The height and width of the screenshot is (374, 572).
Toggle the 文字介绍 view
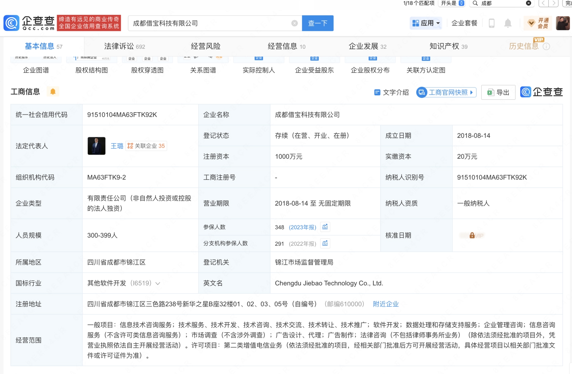(x=391, y=92)
